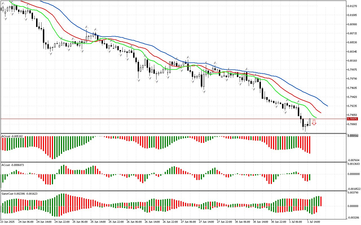Click the rightmost green ACcust histogram bar

click(310, 177)
